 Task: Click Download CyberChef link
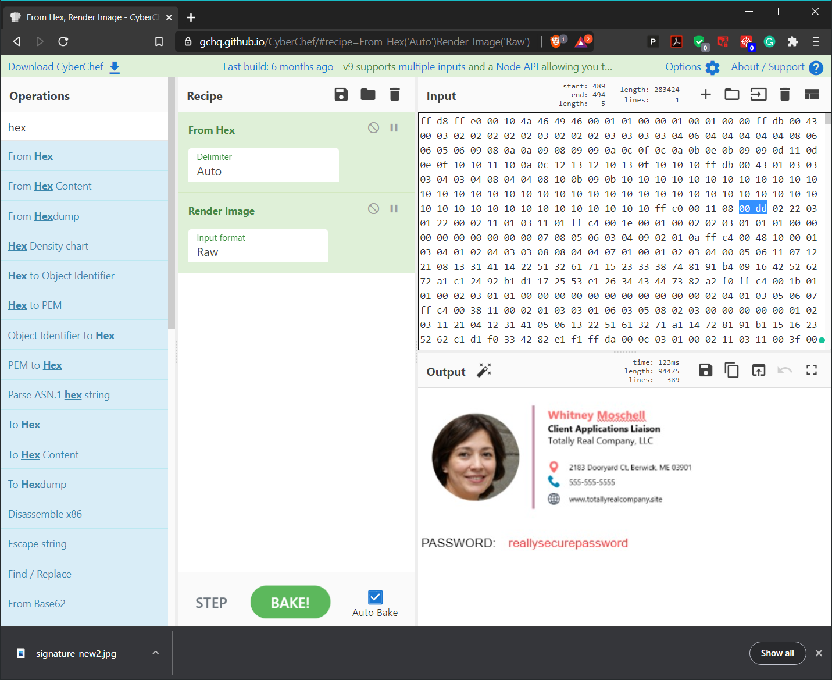(64, 67)
